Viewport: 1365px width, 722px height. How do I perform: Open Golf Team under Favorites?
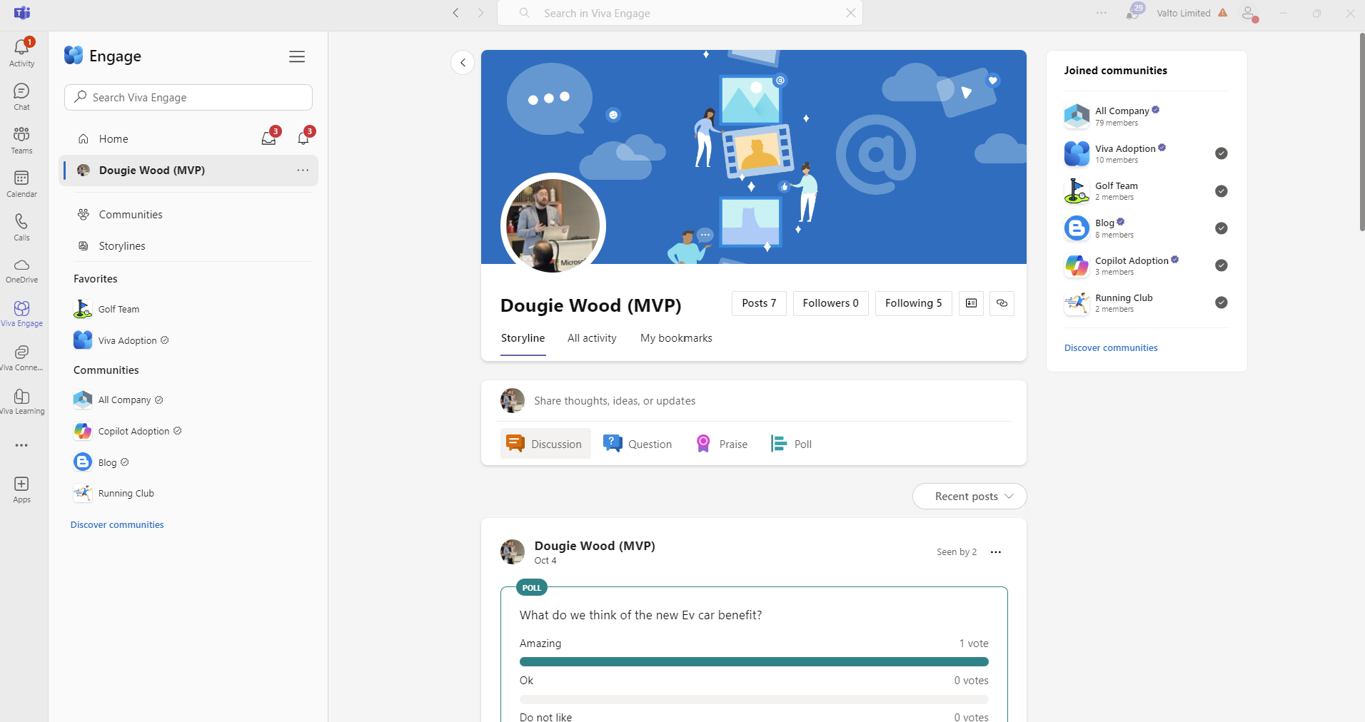pyautogui.click(x=107, y=310)
